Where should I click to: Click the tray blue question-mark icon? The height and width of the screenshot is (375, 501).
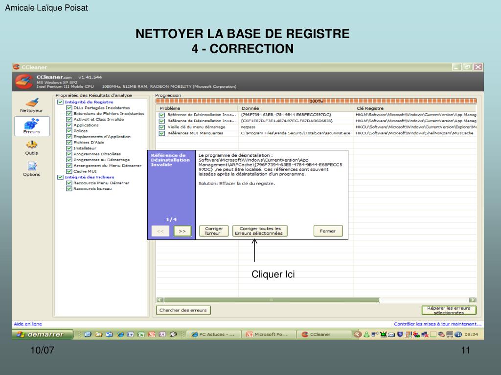(x=458, y=334)
